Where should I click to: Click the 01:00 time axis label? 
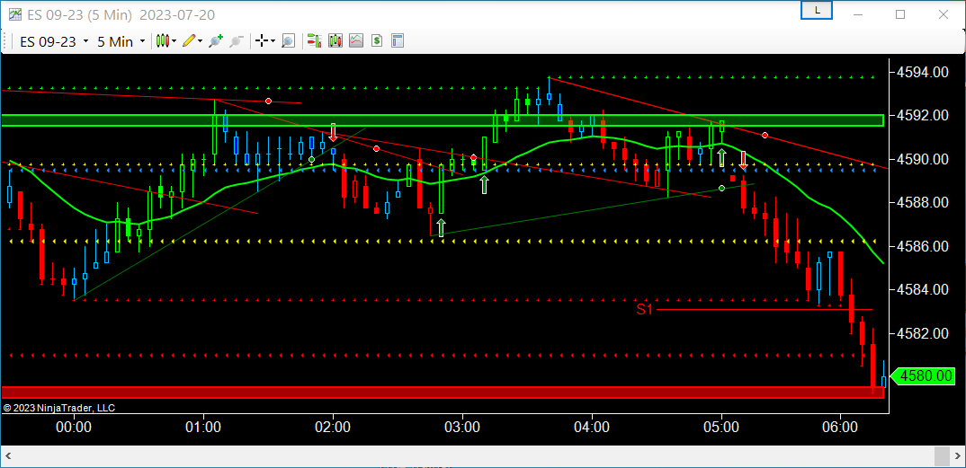click(203, 426)
